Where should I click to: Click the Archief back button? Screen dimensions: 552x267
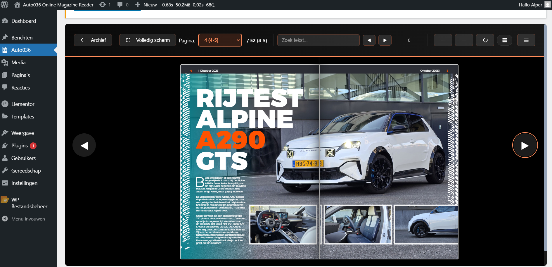(x=93, y=40)
